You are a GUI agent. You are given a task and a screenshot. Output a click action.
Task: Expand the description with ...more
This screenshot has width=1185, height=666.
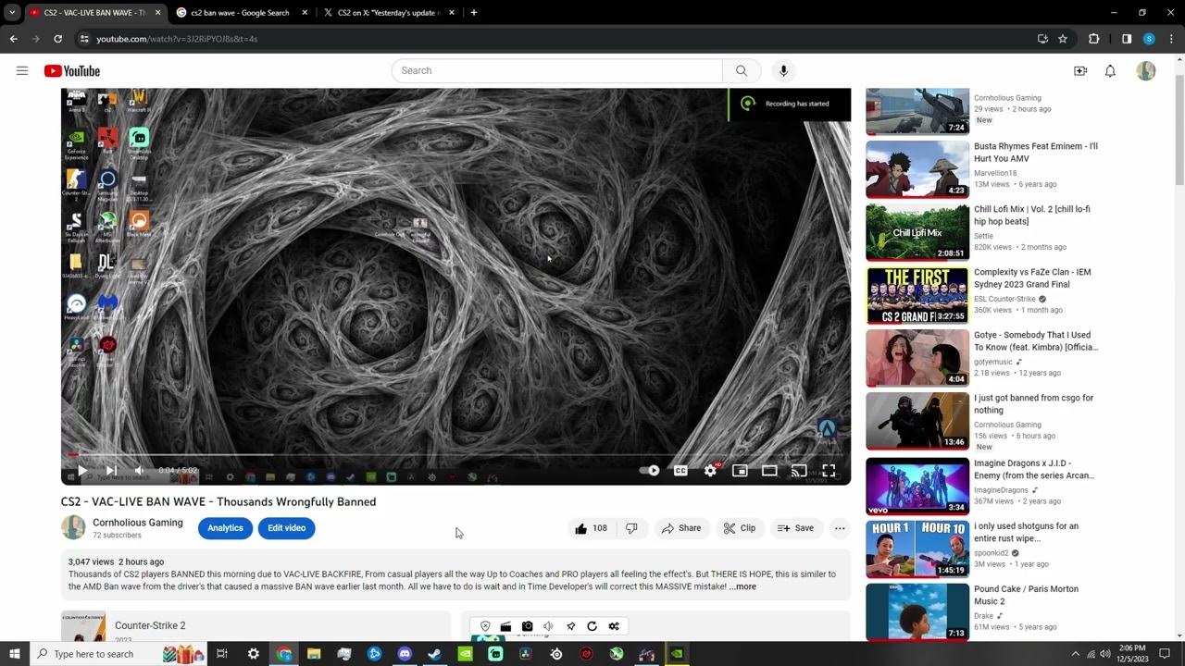coord(742,586)
